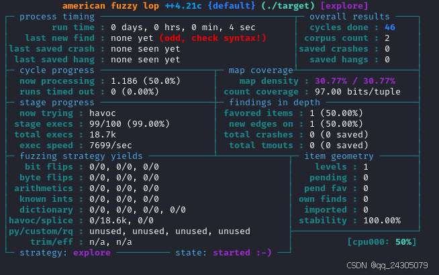This screenshot has width=439, height=275.
Task: Click the 'process timing' section header
Action: click(57, 17)
